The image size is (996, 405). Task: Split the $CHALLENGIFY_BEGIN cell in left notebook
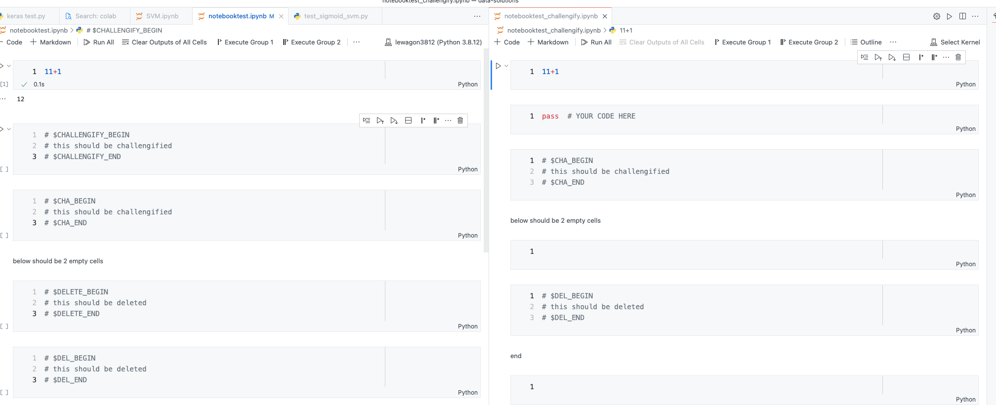(x=408, y=121)
